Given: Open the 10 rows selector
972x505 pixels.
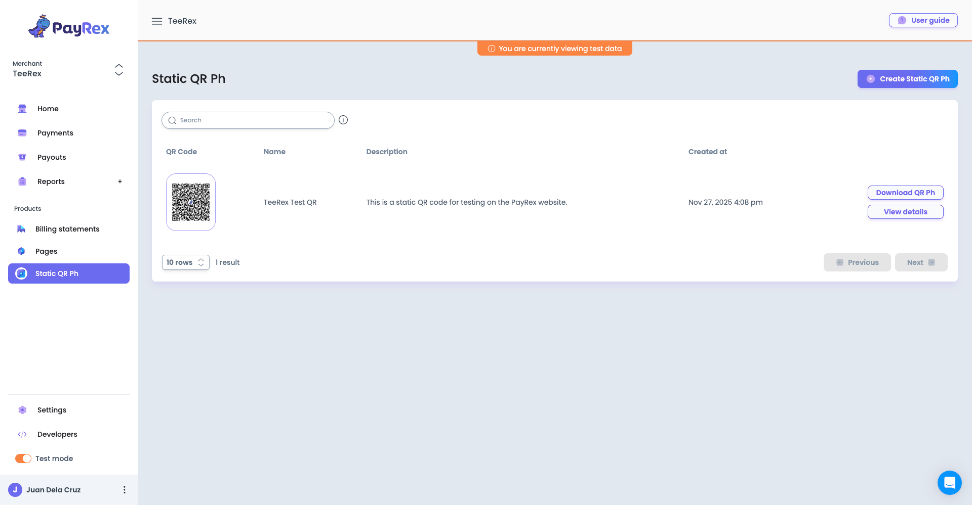Looking at the screenshot, I should click(x=185, y=262).
